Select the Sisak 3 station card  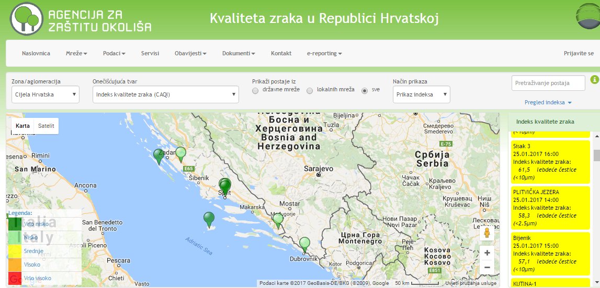(550, 162)
